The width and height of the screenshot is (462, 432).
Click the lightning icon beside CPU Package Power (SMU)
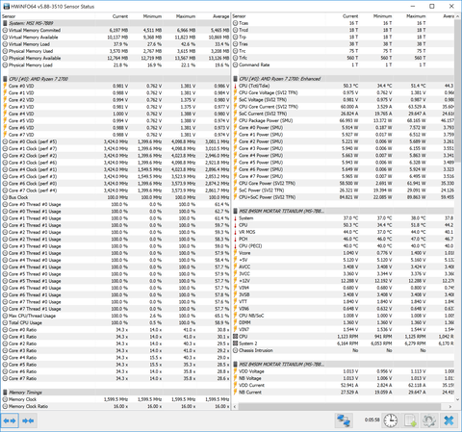click(x=235, y=120)
